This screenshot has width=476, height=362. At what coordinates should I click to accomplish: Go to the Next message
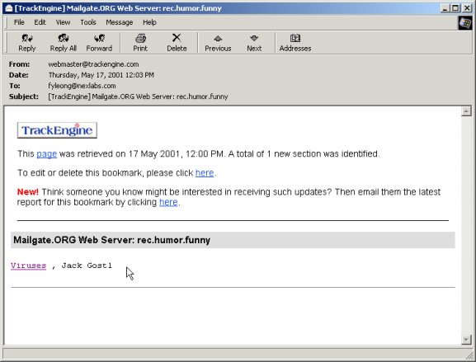point(254,43)
